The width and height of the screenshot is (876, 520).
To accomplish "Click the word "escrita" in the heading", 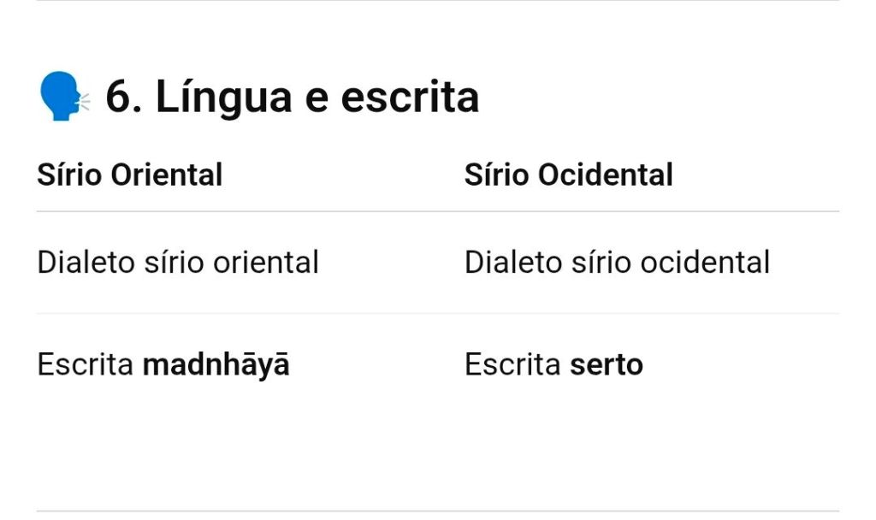I will point(410,97).
